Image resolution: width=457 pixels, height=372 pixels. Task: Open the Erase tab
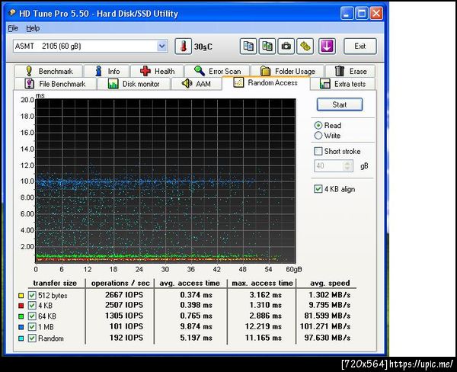(350, 71)
